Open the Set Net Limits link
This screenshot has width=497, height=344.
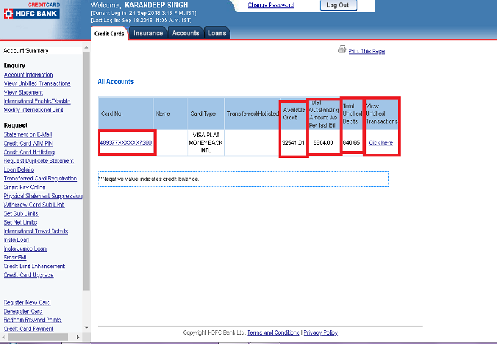[x=21, y=223]
